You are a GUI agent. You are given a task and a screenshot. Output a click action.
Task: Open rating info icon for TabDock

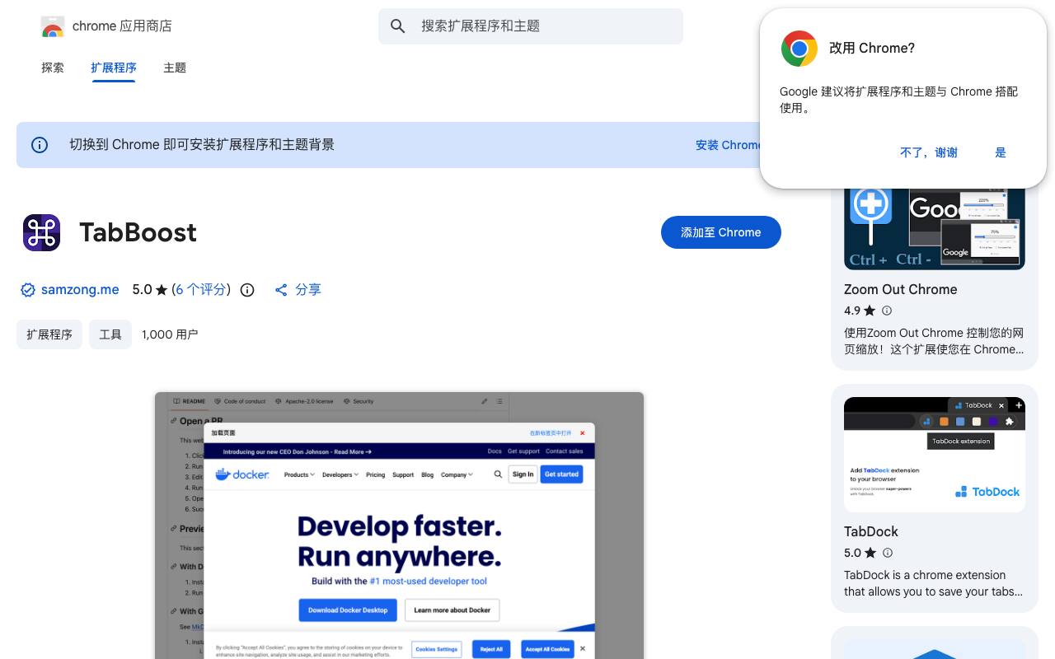(888, 553)
